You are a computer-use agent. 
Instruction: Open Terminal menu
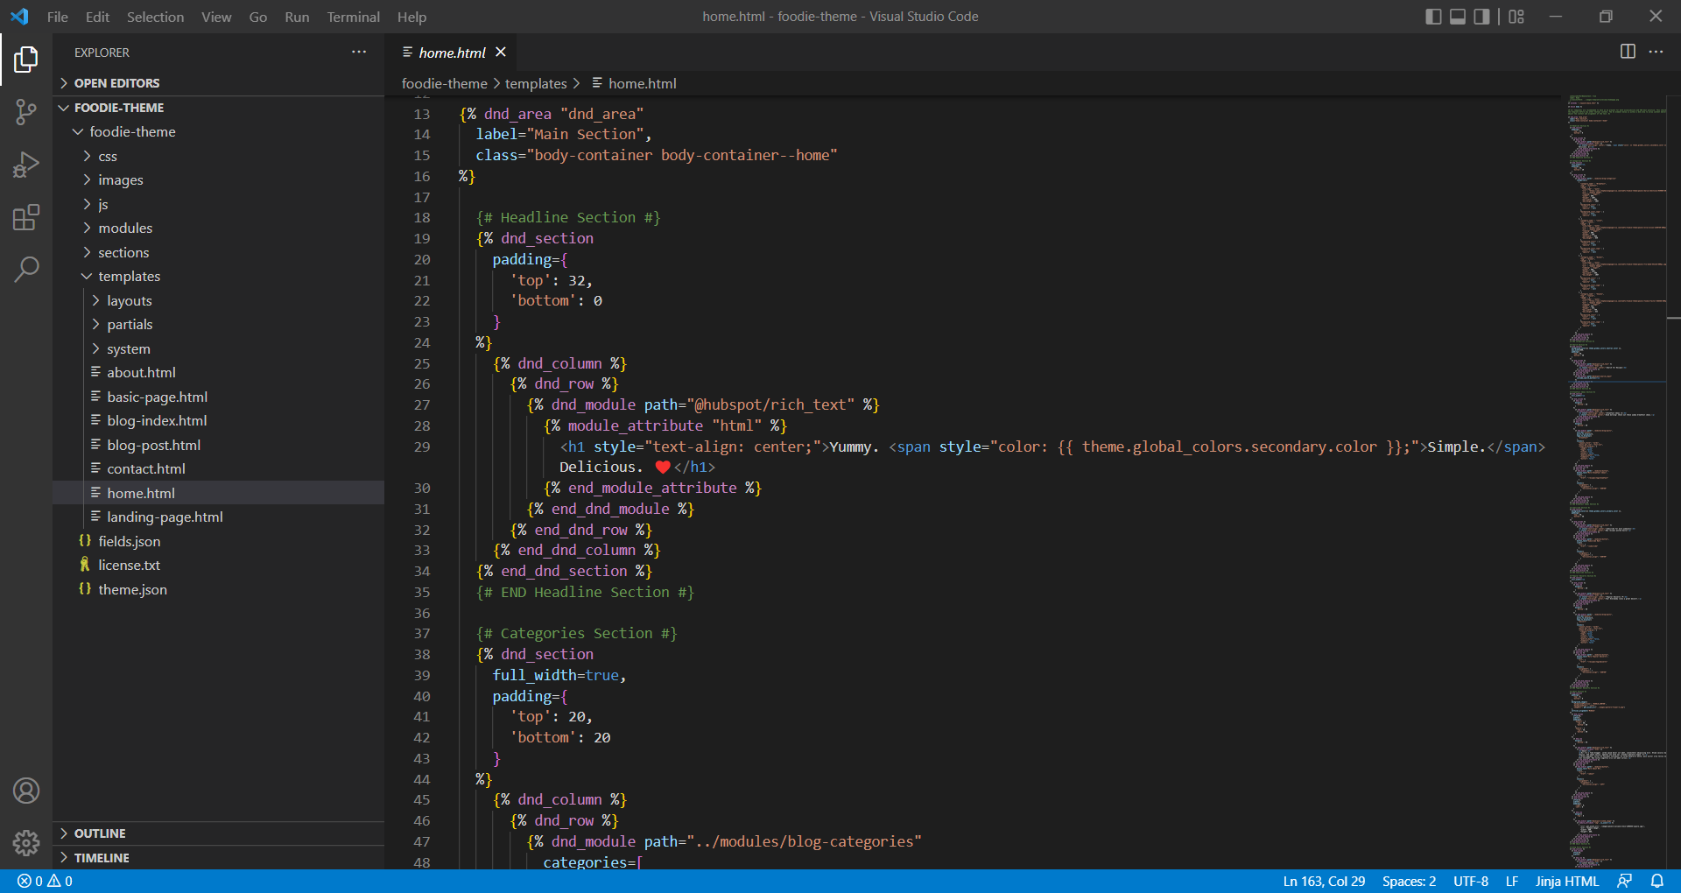(x=353, y=17)
